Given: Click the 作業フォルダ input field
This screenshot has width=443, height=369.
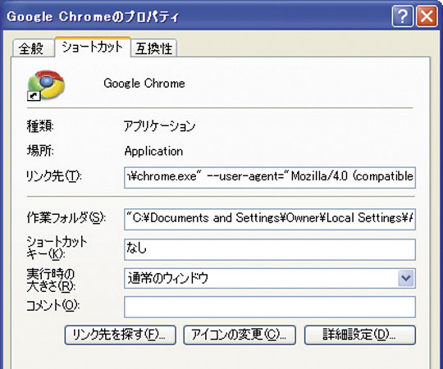Looking at the screenshot, I should click(x=270, y=219).
